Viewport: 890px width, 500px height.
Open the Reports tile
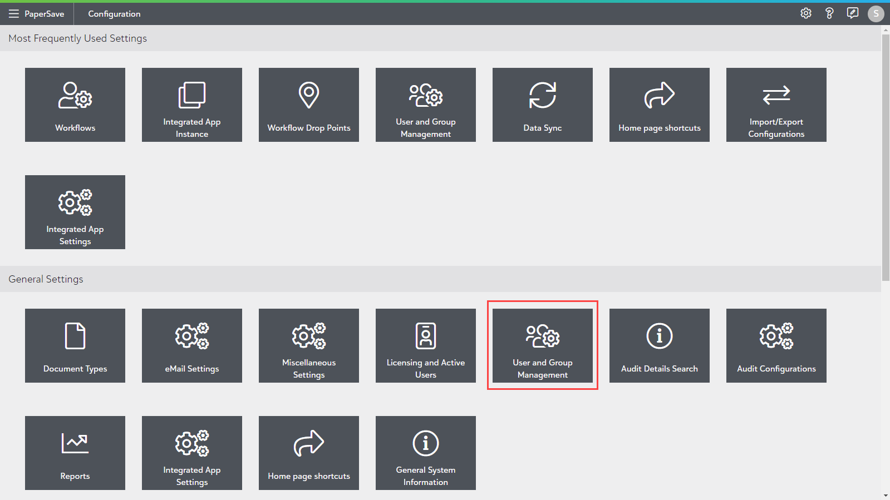pos(75,453)
